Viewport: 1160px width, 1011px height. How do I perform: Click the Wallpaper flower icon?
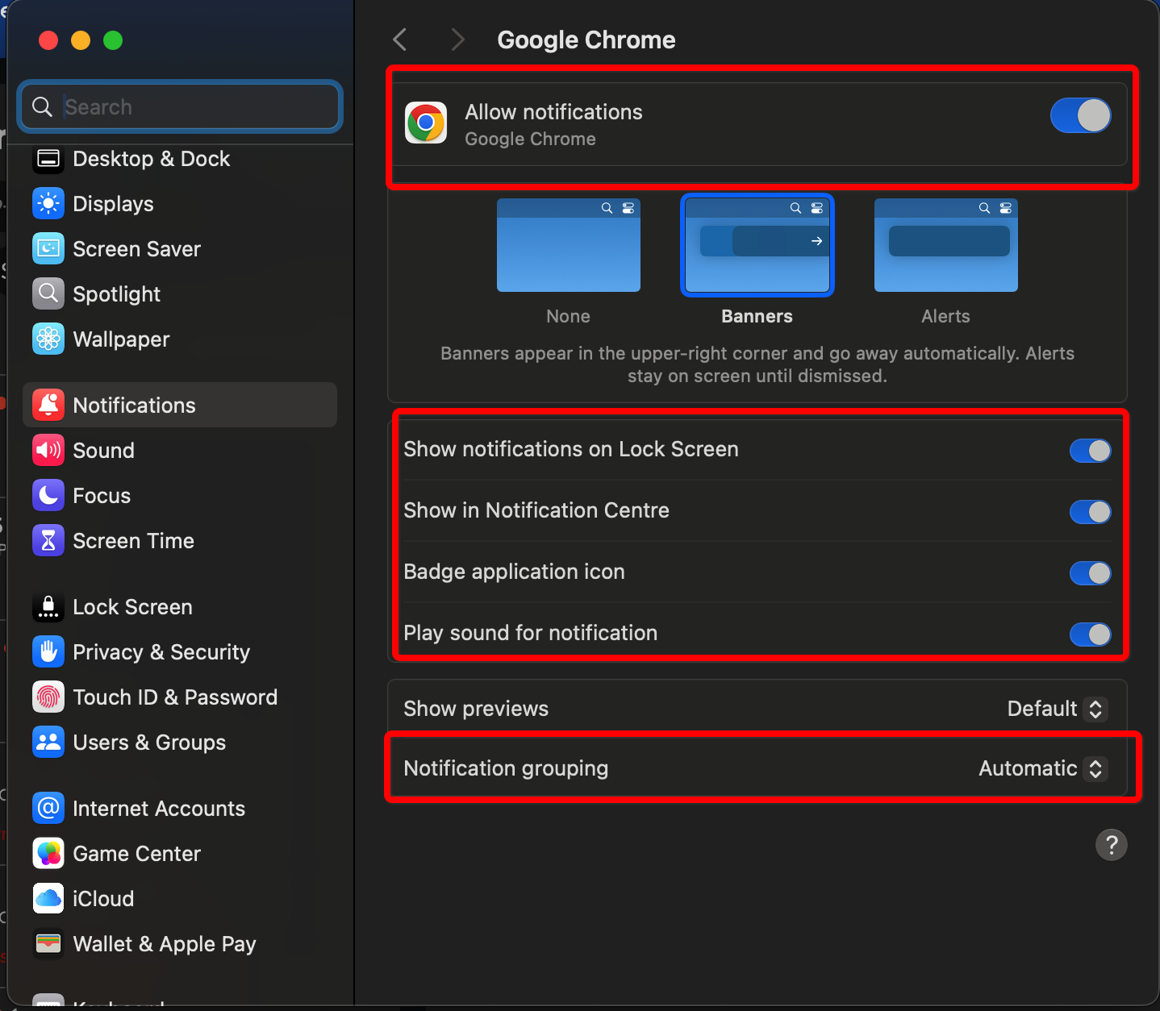click(x=48, y=339)
